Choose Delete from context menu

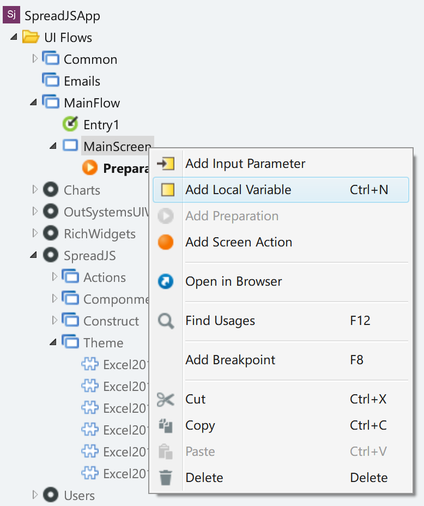click(281, 478)
